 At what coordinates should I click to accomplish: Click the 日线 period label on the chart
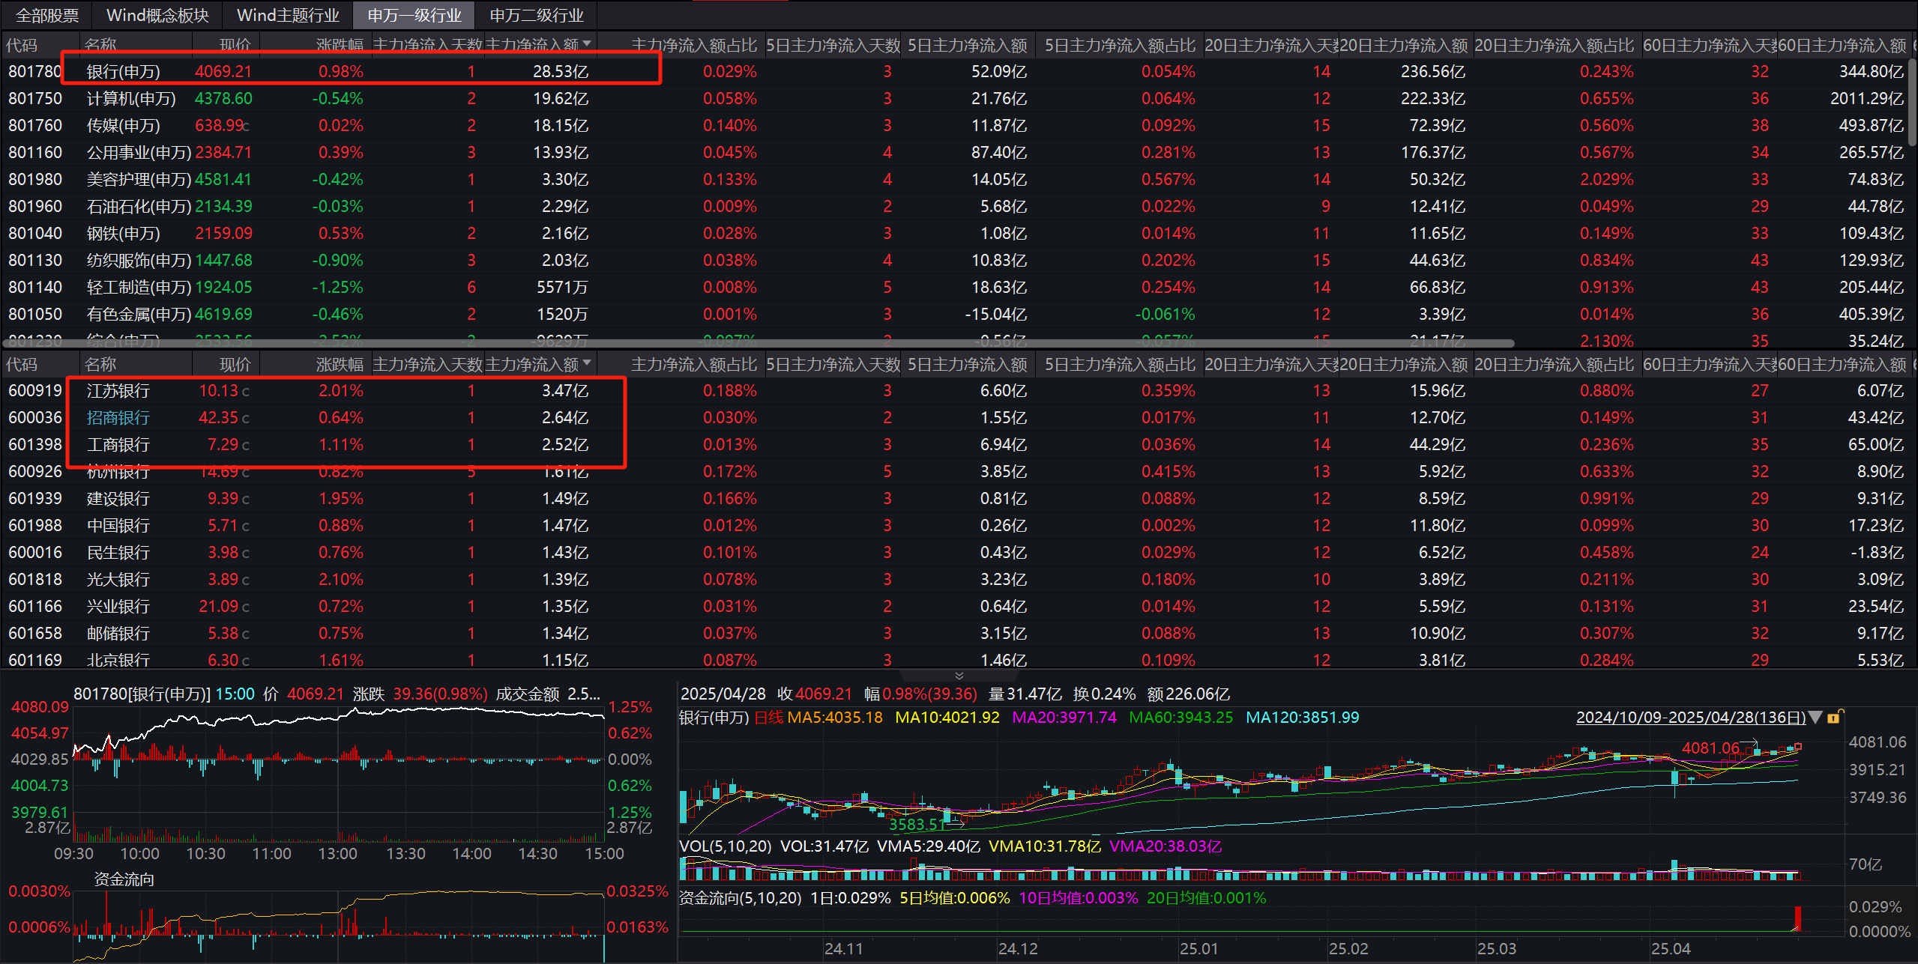pyautogui.click(x=769, y=717)
